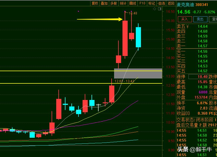
Task: Click the 交易状态 closing-stage text
Action: coord(197,120)
